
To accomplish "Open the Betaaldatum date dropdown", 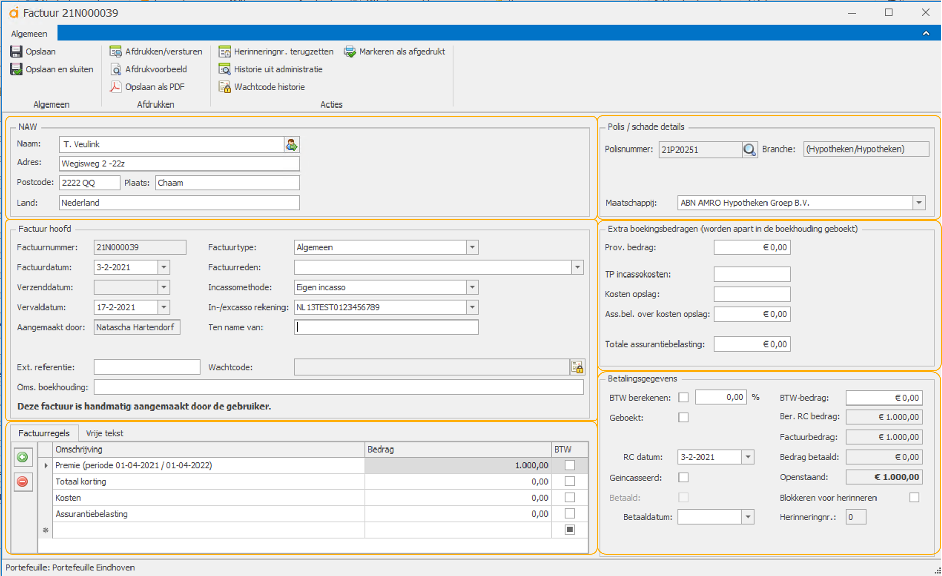I will coord(748,517).
